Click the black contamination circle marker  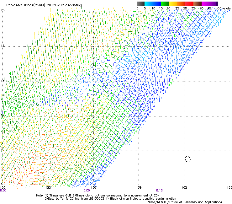pyautogui.click(x=187, y=159)
